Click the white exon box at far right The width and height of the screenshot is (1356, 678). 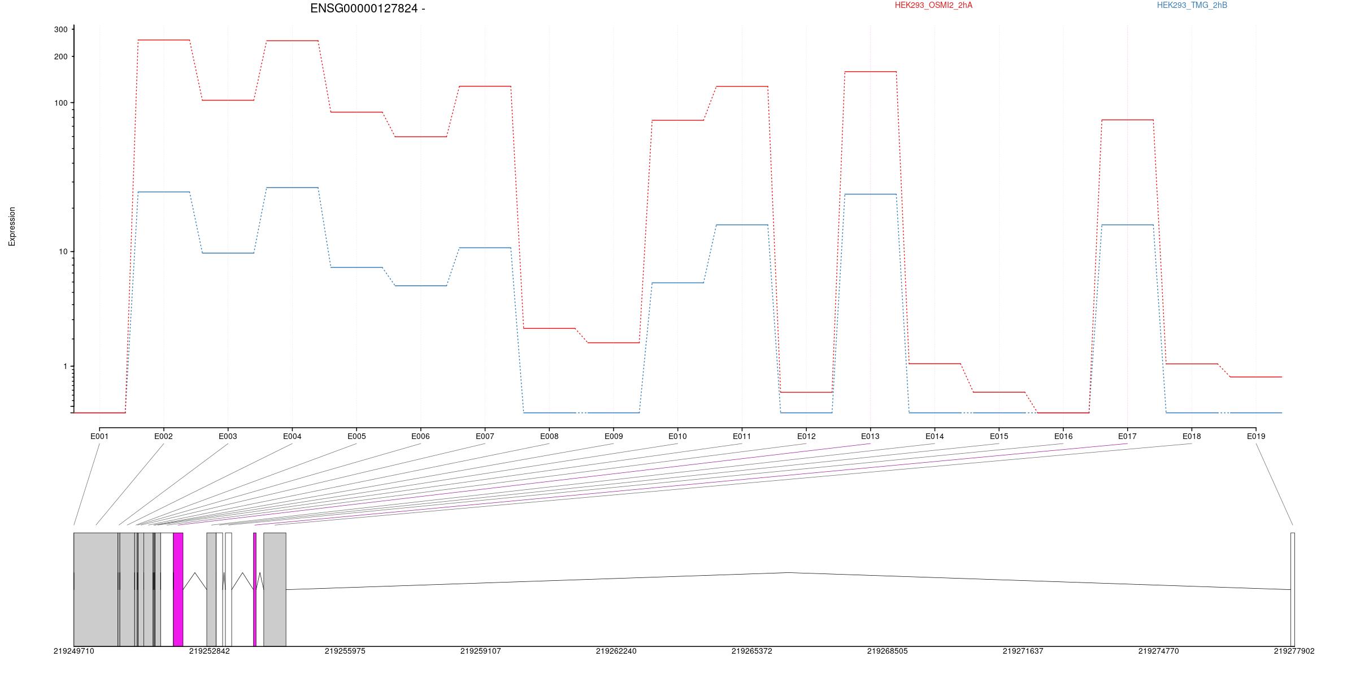[x=1293, y=589]
